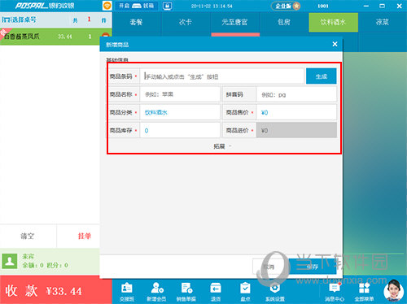Switch to the 饮料酒水 category tab

[x=334, y=22]
